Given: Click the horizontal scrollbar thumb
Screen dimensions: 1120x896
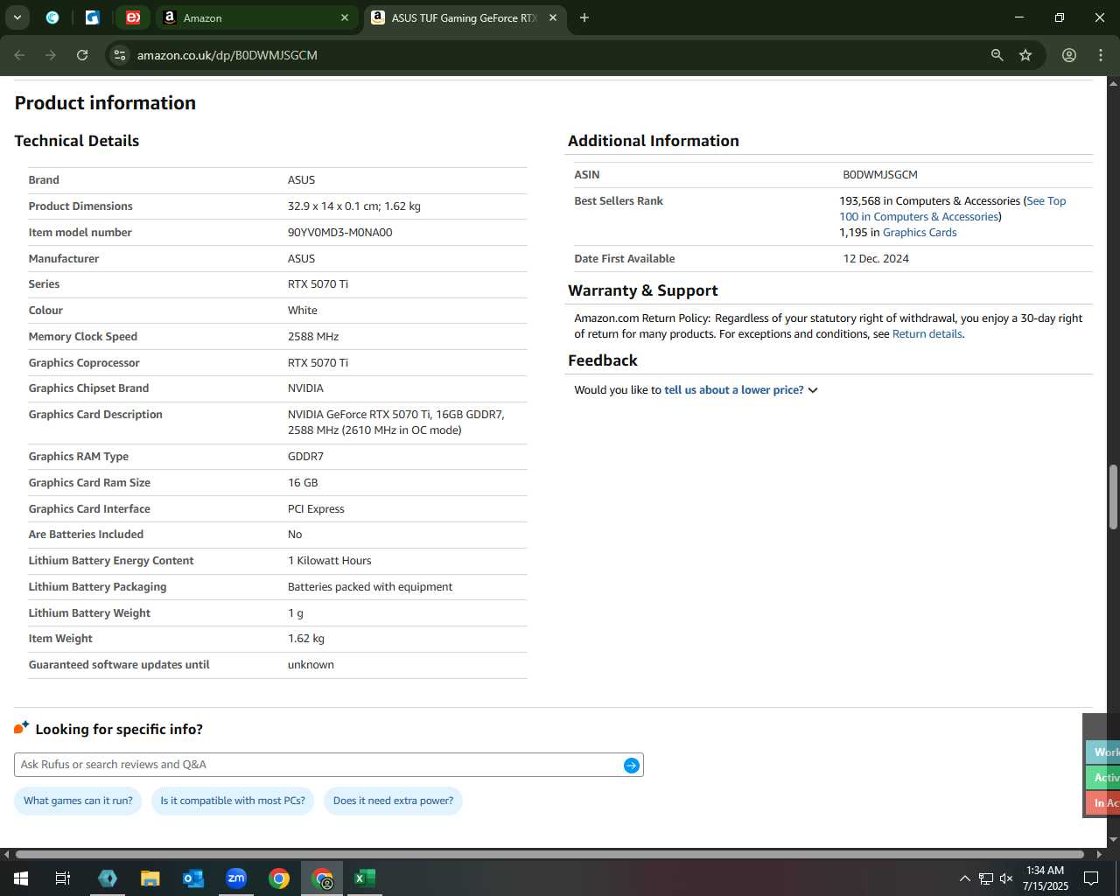Looking at the screenshot, I should coord(549,854).
